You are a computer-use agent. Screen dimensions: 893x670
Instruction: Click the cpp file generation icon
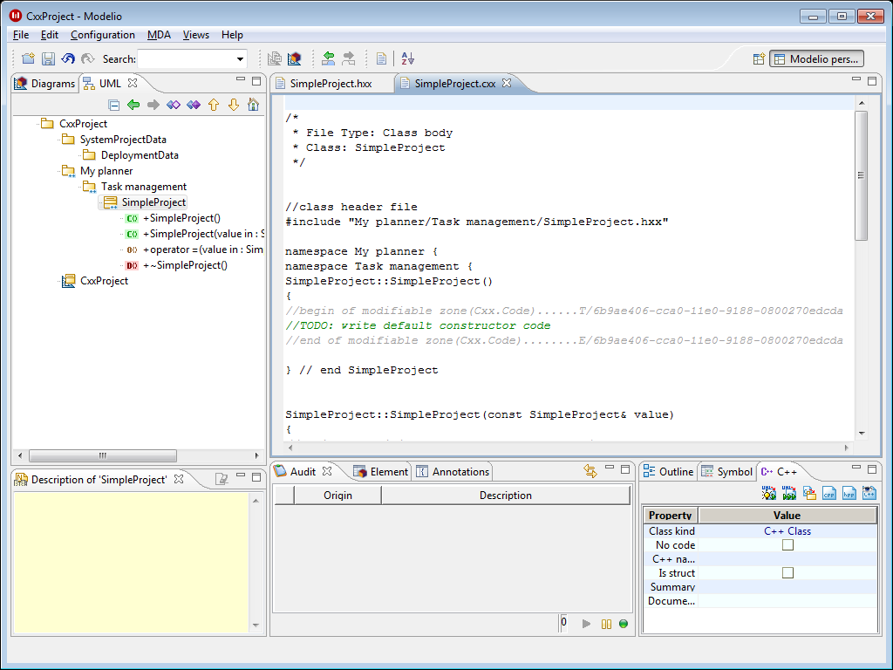(828, 493)
